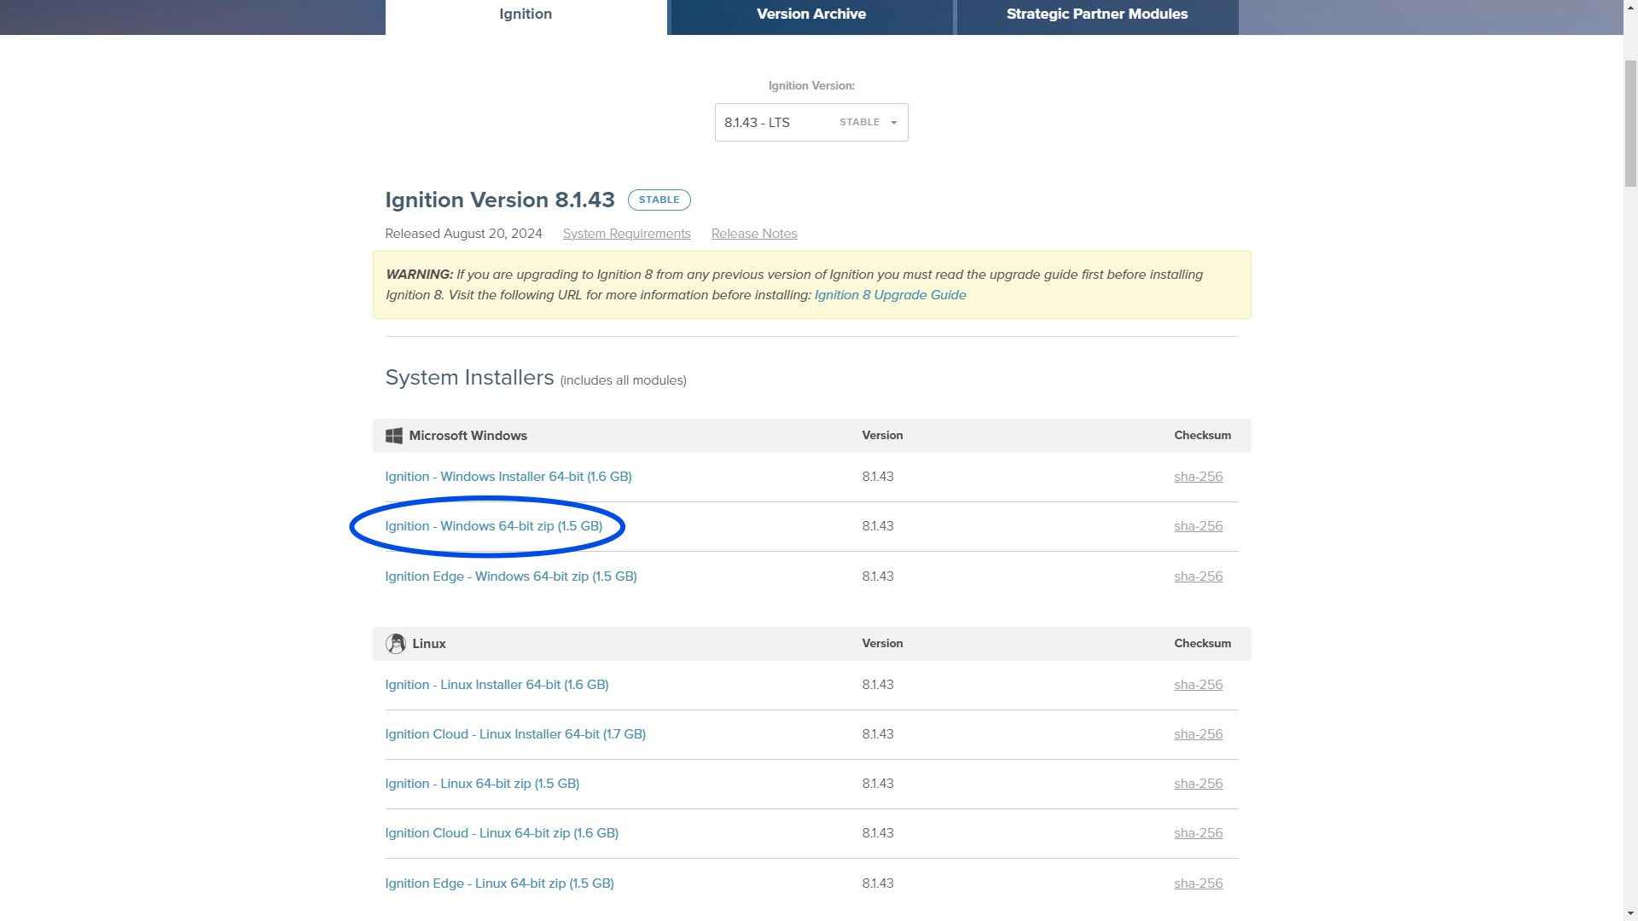Open sha-256 checksum for Windows Installer
This screenshot has height=921, width=1638.
coord(1198,477)
